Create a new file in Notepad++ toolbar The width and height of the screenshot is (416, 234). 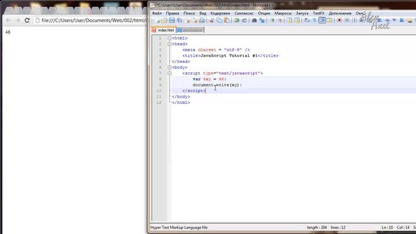pyautogui.click(x=157, y=20)
